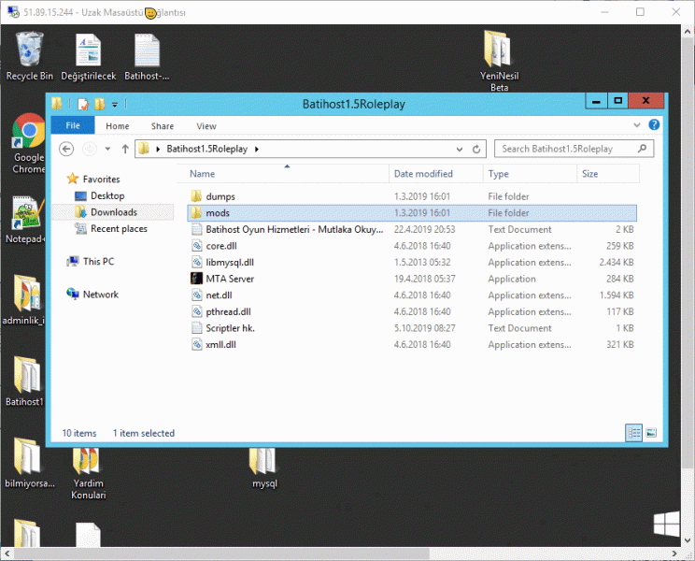Click the New folder quick access icon
The width and height of the screenshot is (695, 561).
100,104
